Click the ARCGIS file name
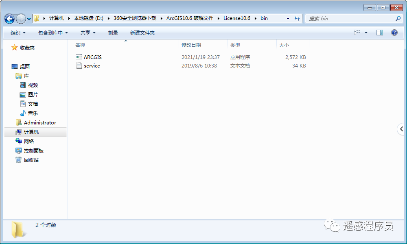Viewport: 407px width, 244px height. pos(93,57)
